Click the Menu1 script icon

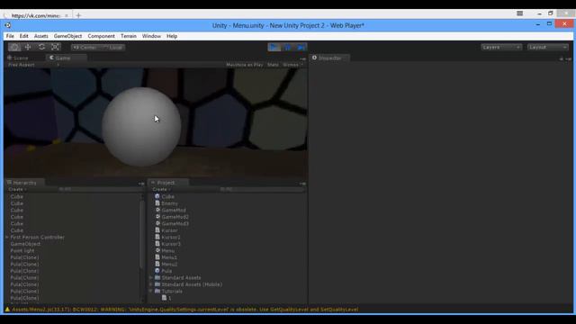pyautogui.click(x=157, y=257)
